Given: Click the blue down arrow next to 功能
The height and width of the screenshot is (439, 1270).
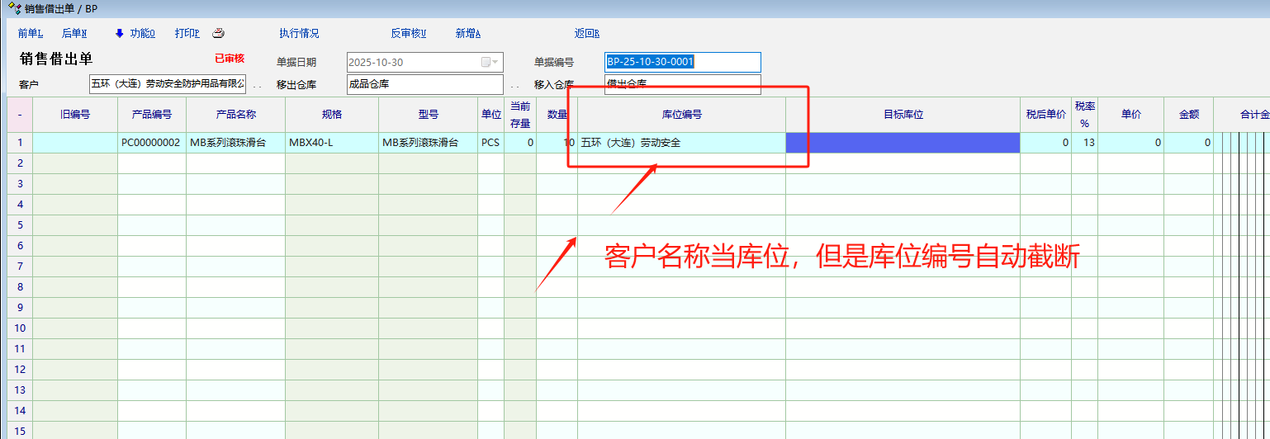Looking at the screenshot, I should click(119, 34).
